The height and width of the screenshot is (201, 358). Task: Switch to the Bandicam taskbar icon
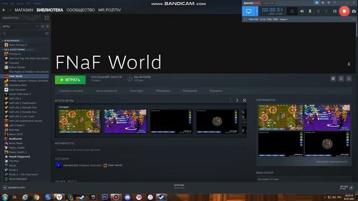[x=116, y=197]
